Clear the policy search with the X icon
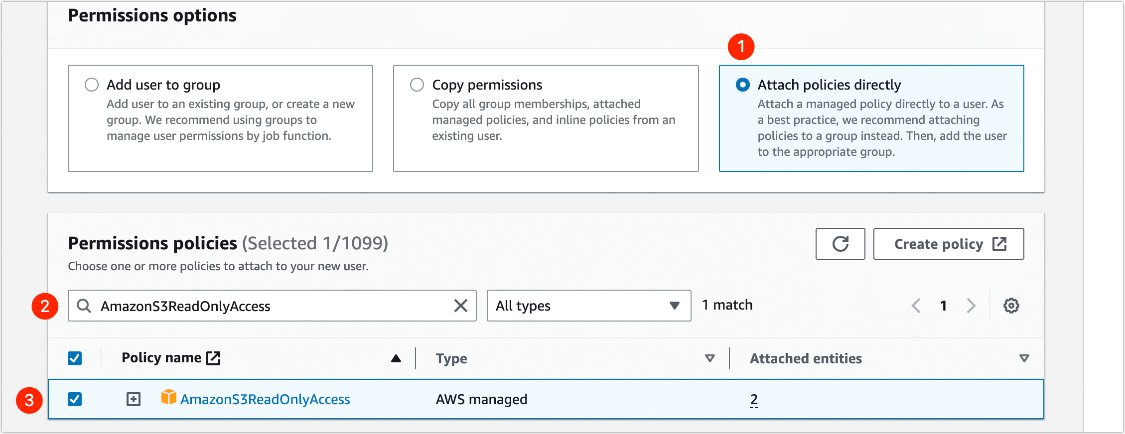 pyautogui.click(x=461, y=306)
